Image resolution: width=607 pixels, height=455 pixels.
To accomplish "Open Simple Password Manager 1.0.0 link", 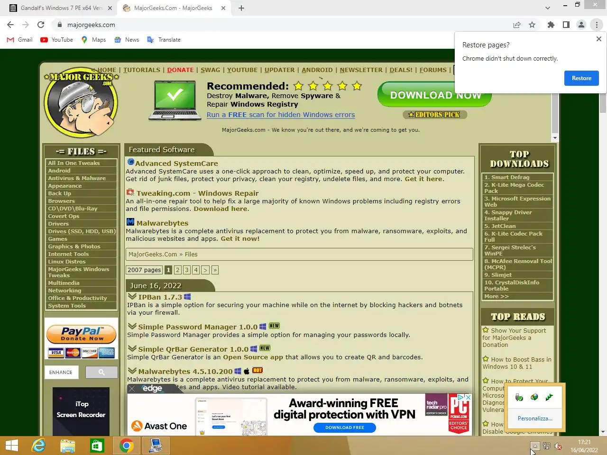I will [x=198, y=327].
